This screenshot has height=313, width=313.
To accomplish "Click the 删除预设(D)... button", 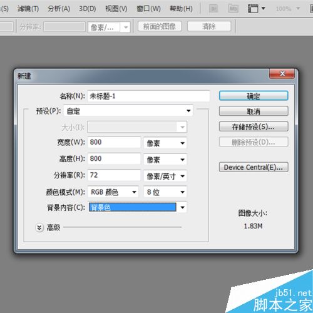I will [254, 142].
